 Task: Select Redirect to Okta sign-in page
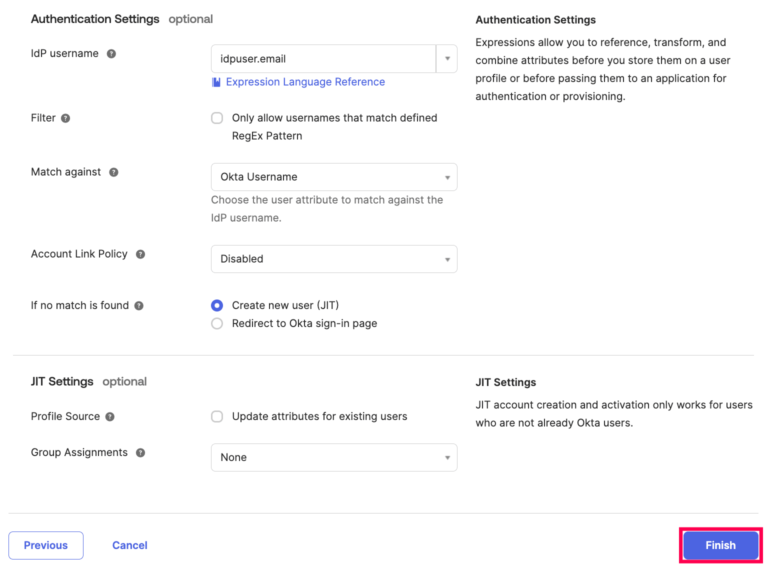click(x=217, y=323)
